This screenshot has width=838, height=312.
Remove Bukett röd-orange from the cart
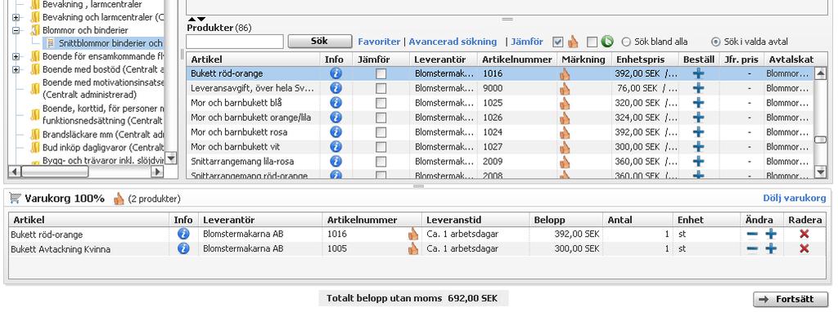804,234
